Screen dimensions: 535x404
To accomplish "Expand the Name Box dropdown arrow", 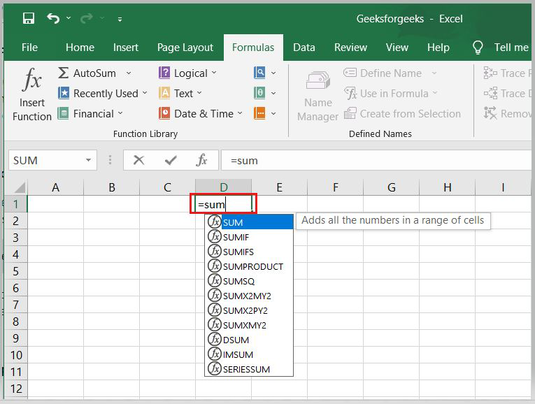I will click(x=88, y=160).
